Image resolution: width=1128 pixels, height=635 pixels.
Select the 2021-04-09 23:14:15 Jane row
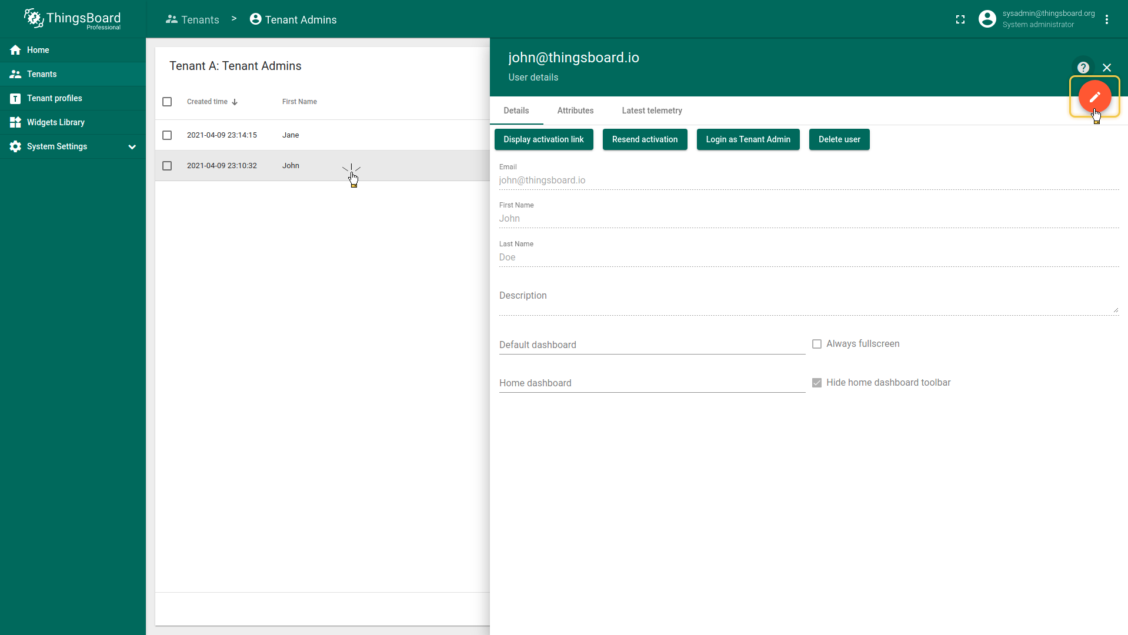tap(322, 135)
